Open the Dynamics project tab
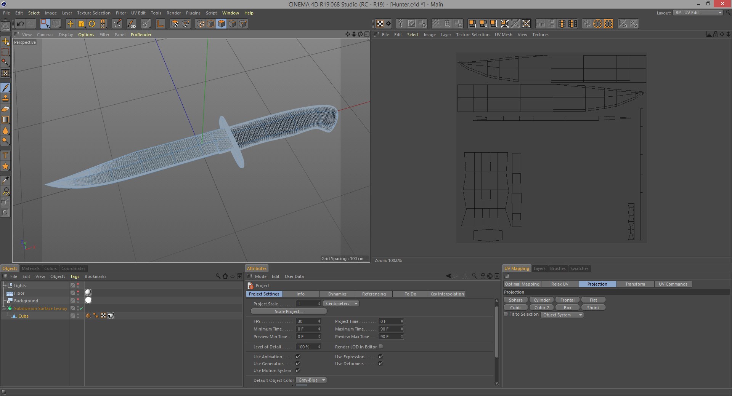 (x=337, y=294)
